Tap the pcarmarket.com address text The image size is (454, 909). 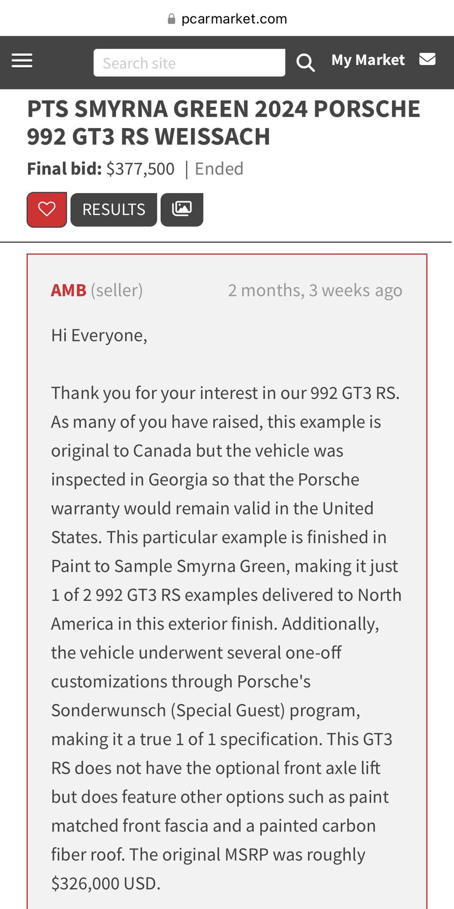coord(234,19)
